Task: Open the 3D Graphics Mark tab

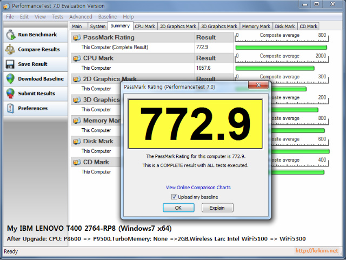Action: point(219,26)
